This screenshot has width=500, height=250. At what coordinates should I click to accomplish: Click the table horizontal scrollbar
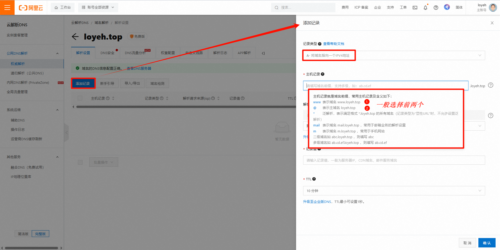[x=186, y=107]
